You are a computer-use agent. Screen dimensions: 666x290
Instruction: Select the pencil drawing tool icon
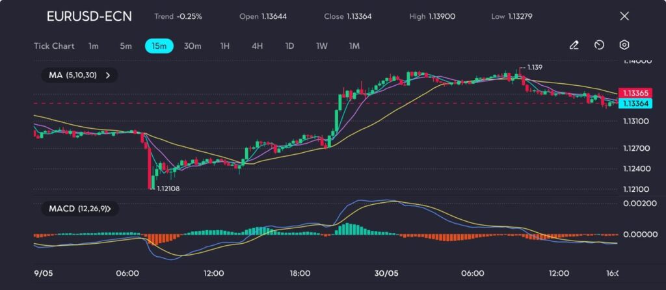tap(574, 46)
